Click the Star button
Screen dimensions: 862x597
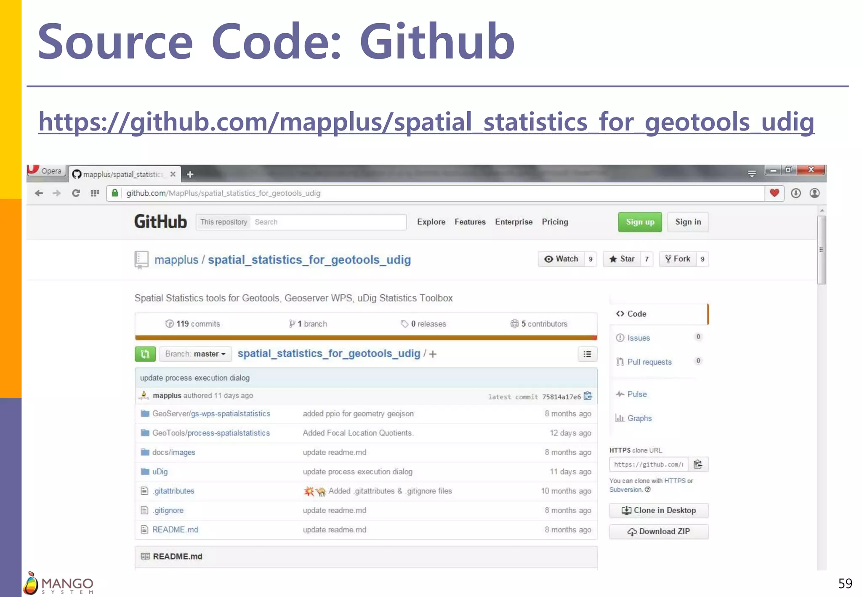point(622,259)
